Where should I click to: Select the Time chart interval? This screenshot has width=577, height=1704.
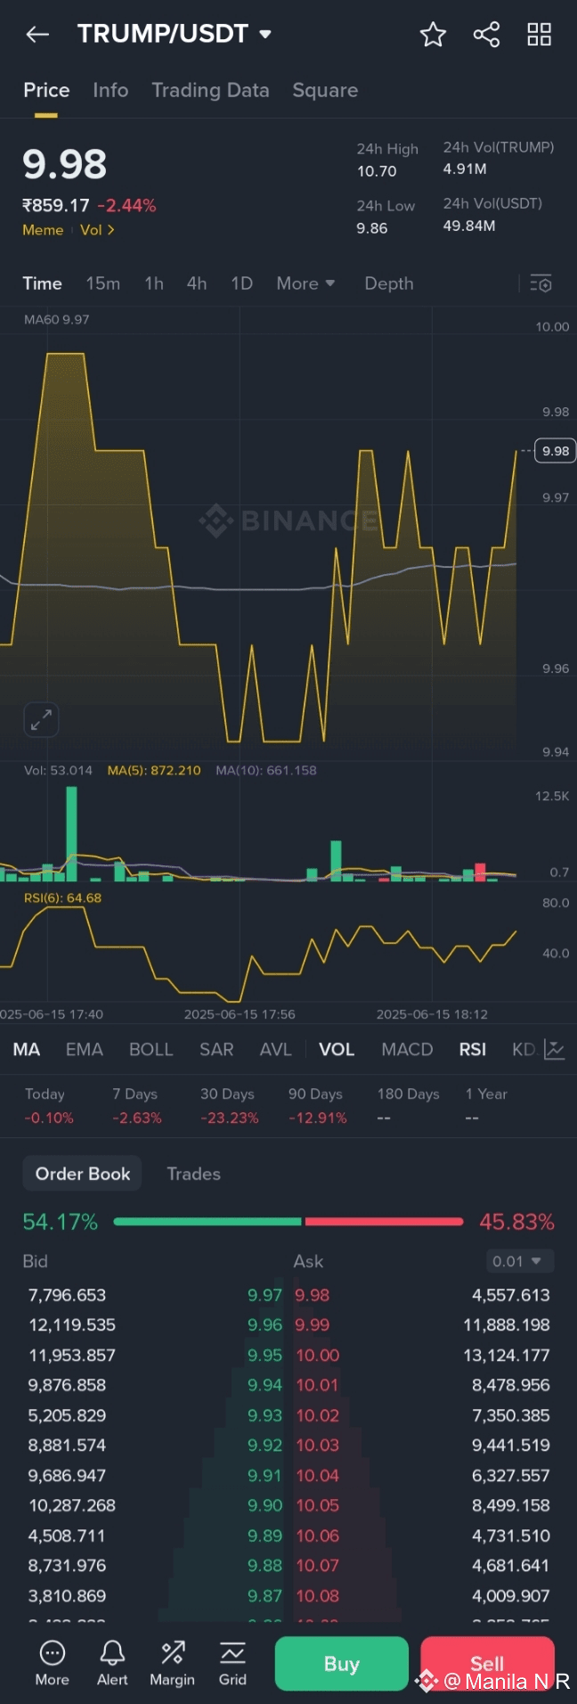coord(42,283)
